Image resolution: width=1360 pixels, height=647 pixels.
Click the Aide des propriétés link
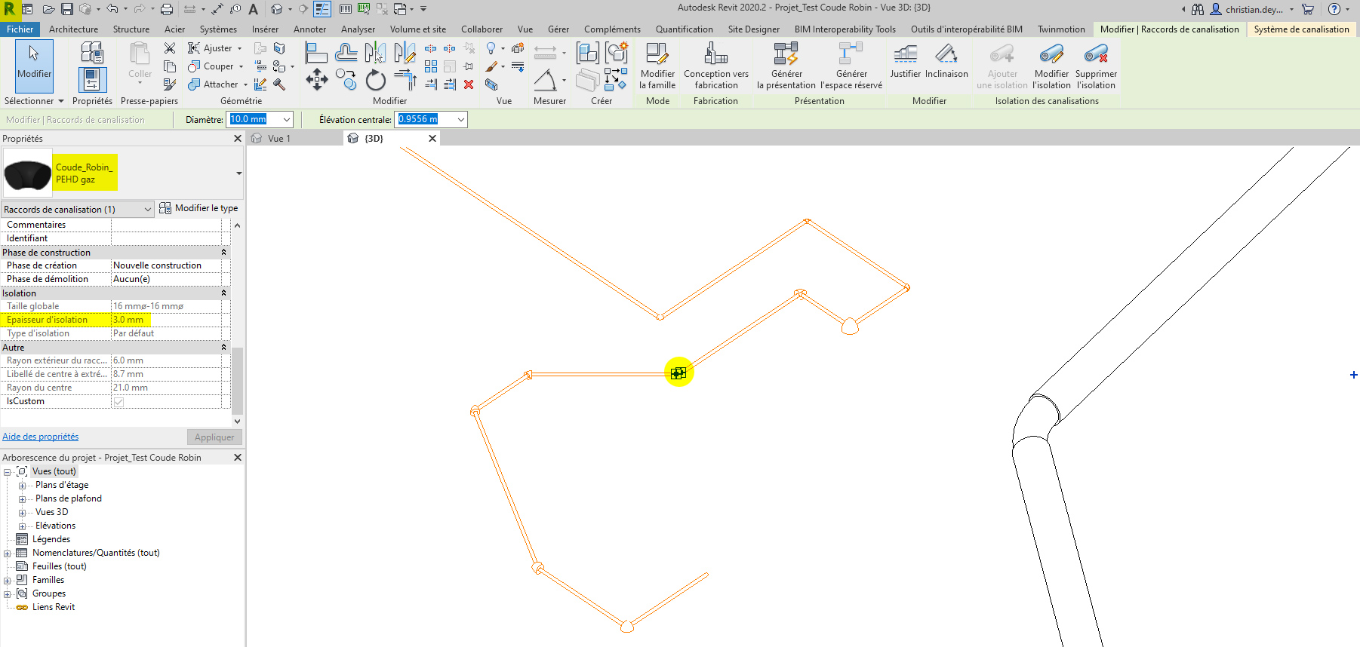[x=41, y=437]
